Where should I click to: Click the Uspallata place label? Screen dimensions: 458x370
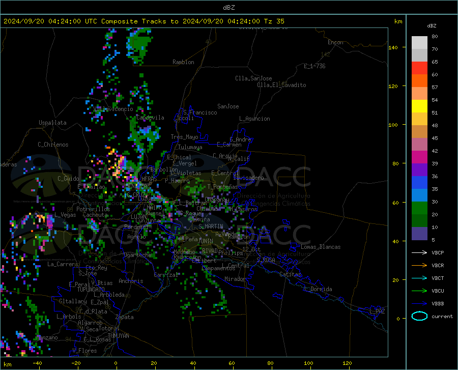[x=52, y=123]
